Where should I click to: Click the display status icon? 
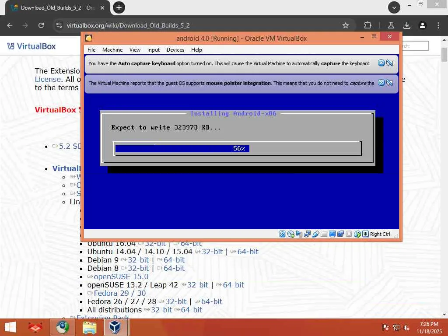point(332,234)
